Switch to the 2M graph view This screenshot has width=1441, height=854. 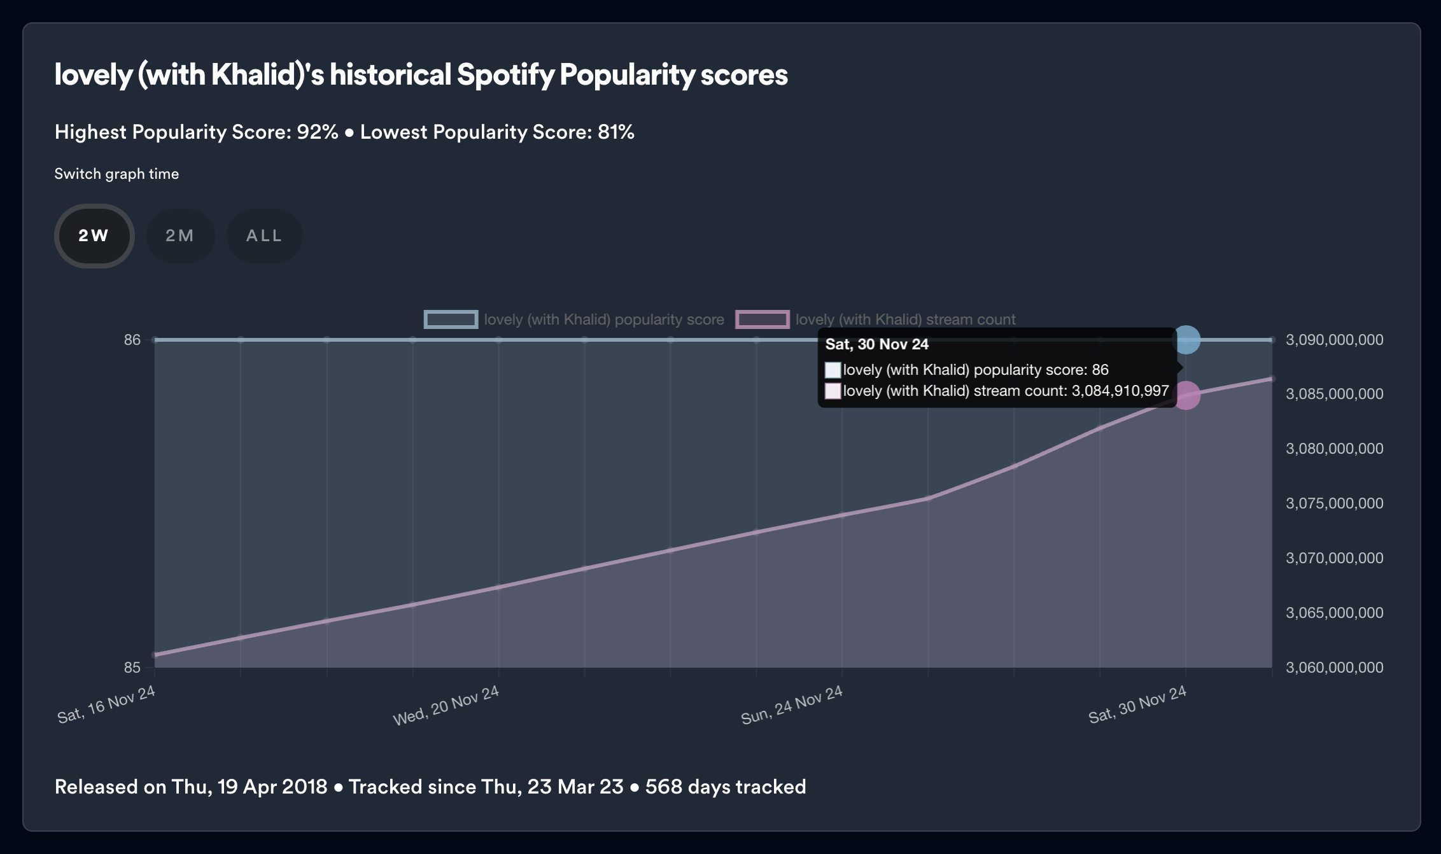pos(180,235)
